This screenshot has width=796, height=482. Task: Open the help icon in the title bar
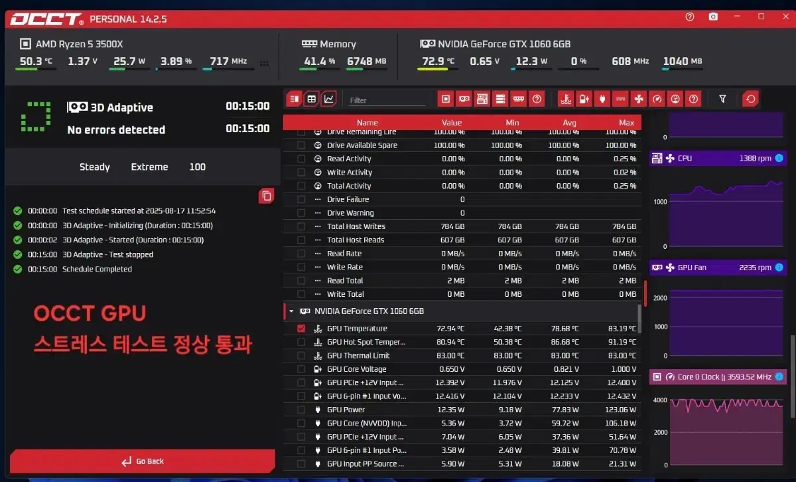(690, 17)
